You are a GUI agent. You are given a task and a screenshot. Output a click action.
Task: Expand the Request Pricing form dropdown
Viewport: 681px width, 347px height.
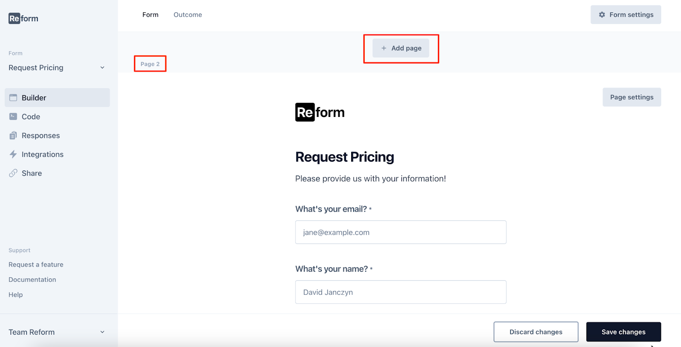[x=102, y=68]
